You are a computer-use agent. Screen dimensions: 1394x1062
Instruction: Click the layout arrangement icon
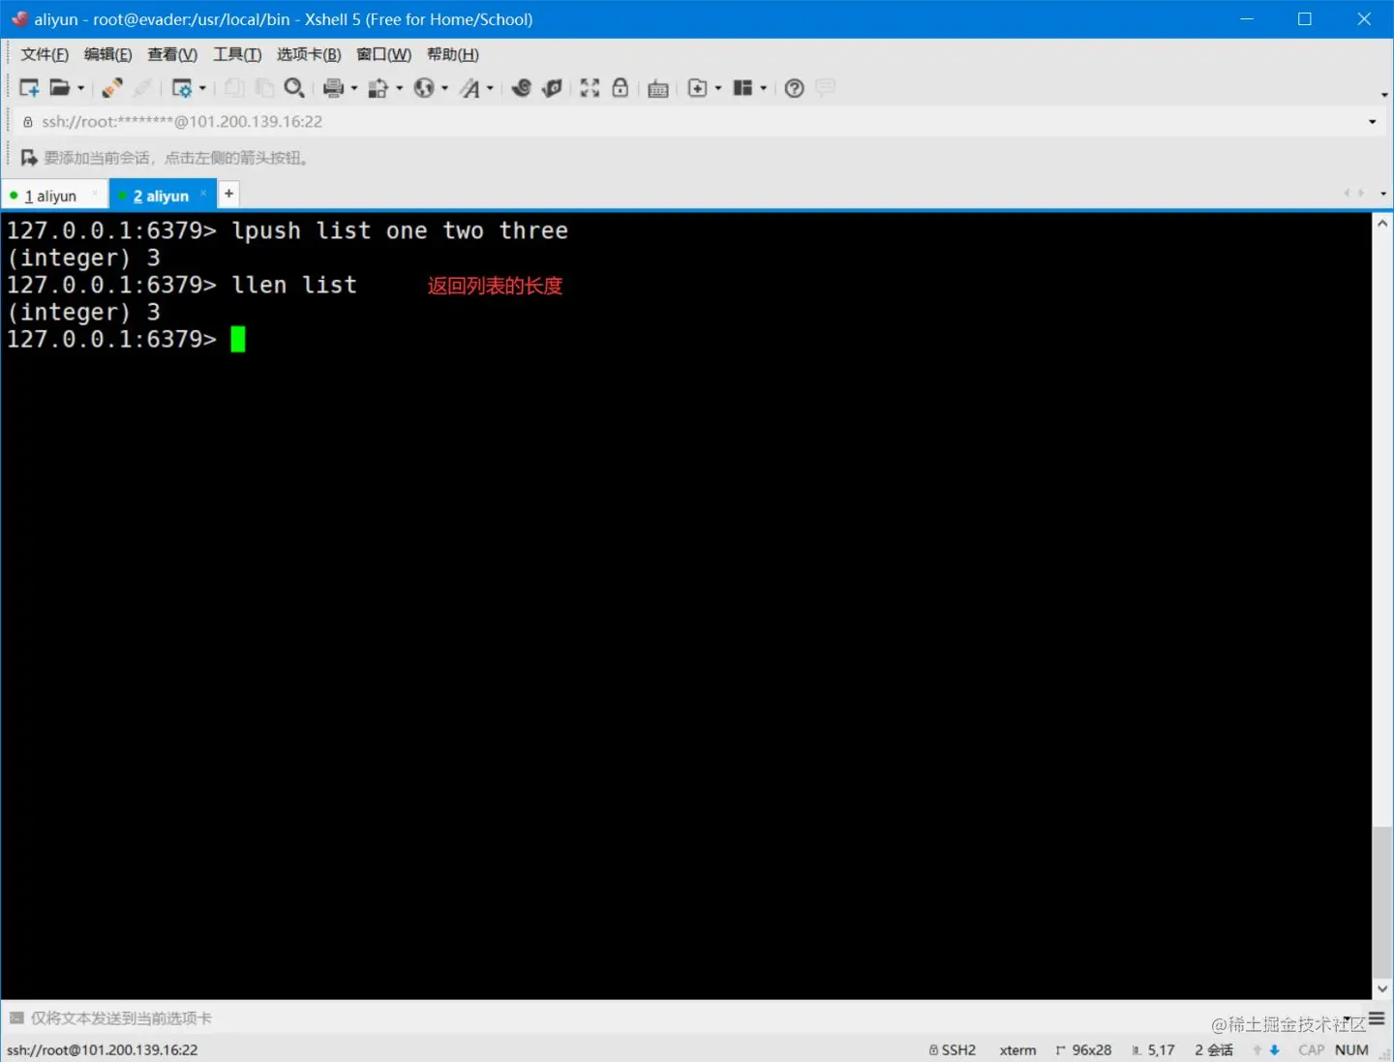pos(742,88)
